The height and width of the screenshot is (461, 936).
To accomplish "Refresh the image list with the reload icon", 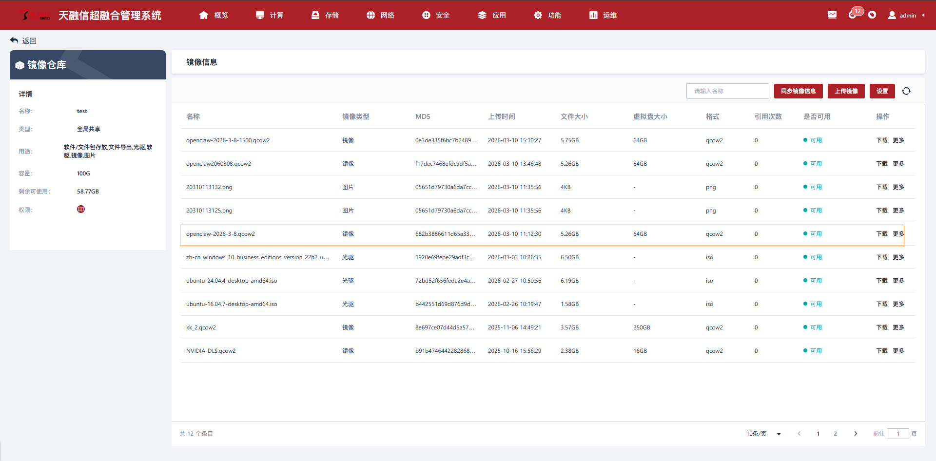I will point(906,91).
